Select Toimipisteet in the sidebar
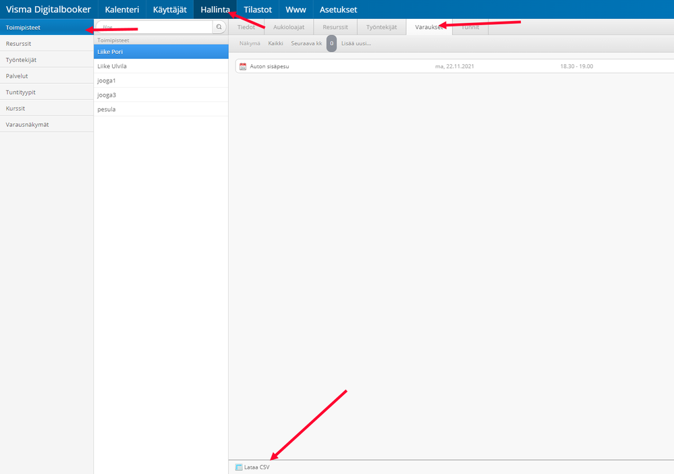 [47, 27]
